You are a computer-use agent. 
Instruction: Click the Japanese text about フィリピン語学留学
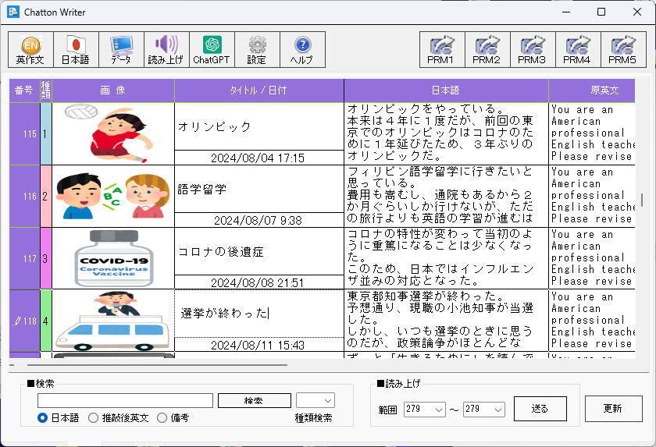[446, 196]
